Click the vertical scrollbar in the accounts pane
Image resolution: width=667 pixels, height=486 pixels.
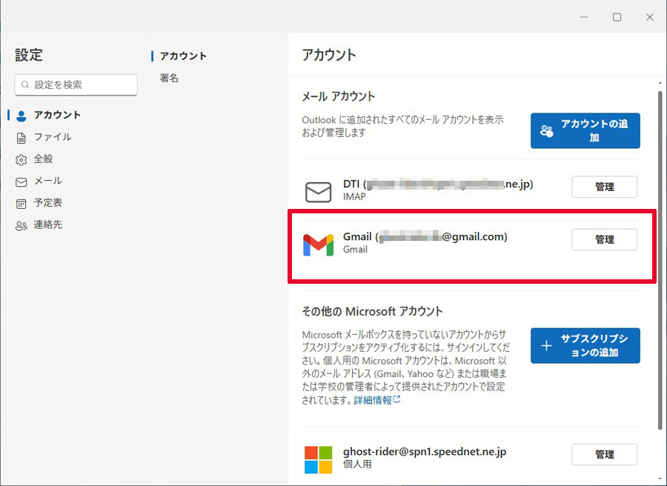tap(660, 260)
